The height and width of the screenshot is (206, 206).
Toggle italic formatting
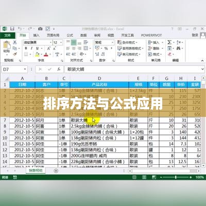tap(31, 48)
